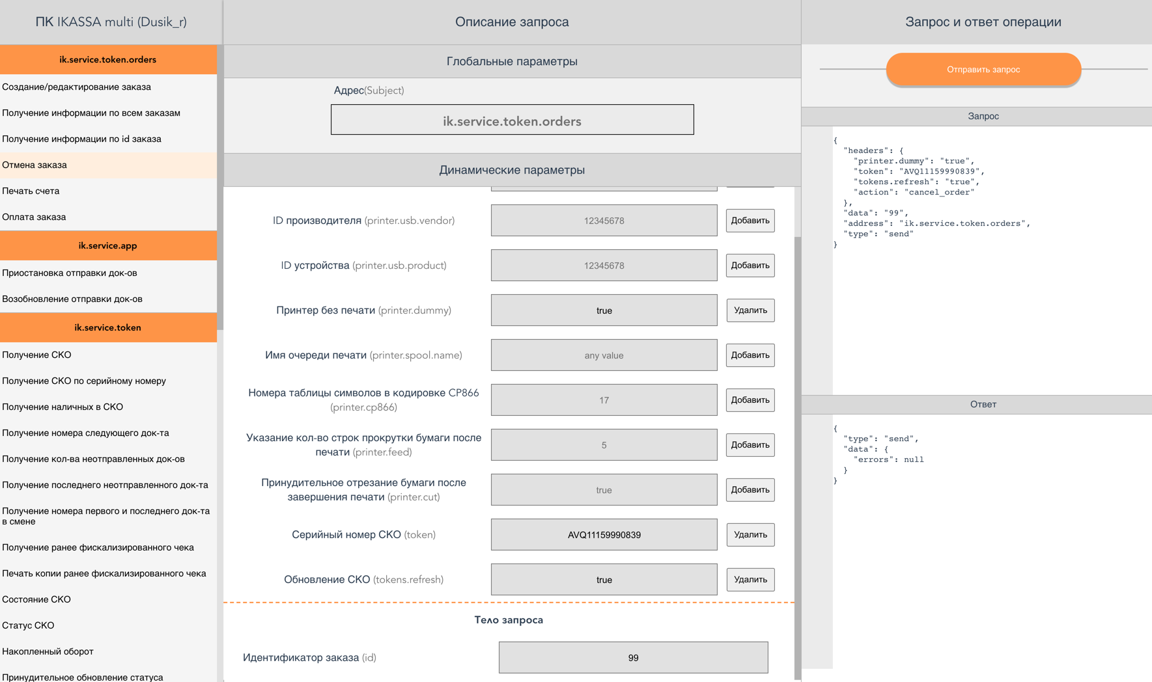Select Создание/редактирование заказа in sidebar

click(x=76, y=87)
